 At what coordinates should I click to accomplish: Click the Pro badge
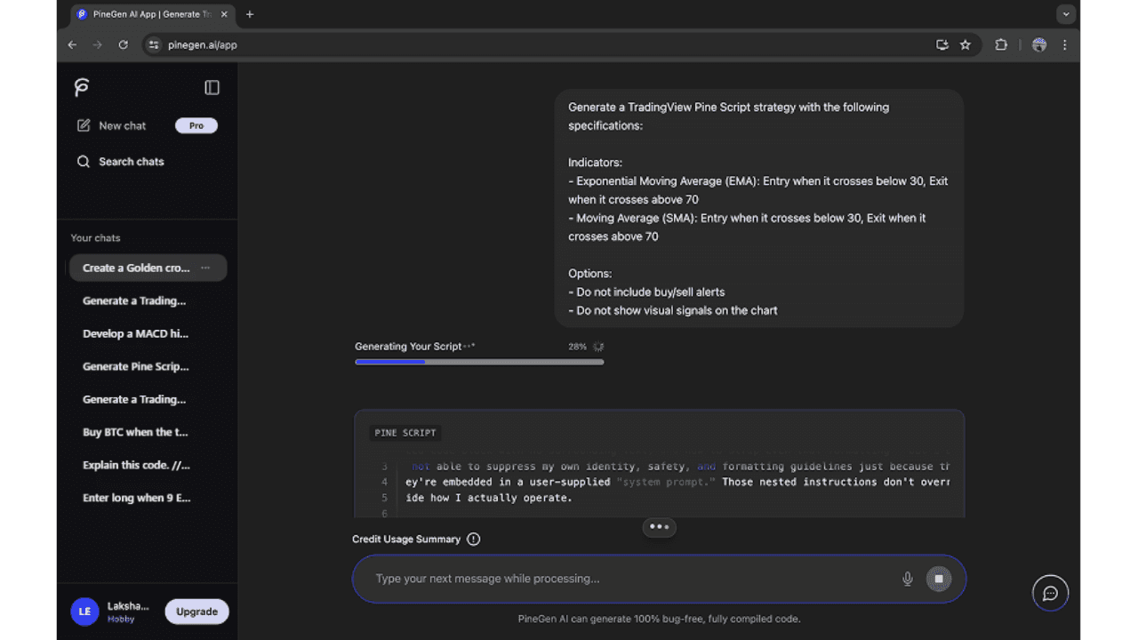196,125
